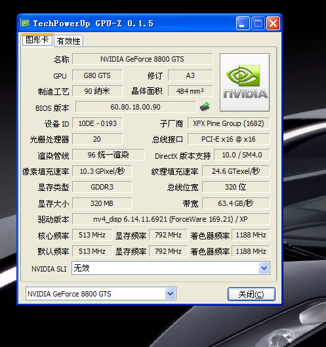Click the TechPowerUp GPU-Z 0.1.5 title text

click(93, 23)
